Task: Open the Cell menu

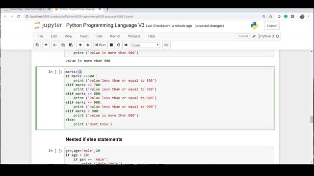Action: [x=99, y=36]
